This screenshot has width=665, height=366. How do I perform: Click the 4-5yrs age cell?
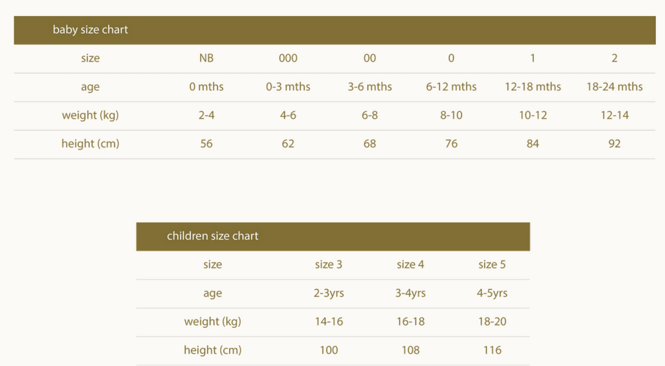[492, 293]
